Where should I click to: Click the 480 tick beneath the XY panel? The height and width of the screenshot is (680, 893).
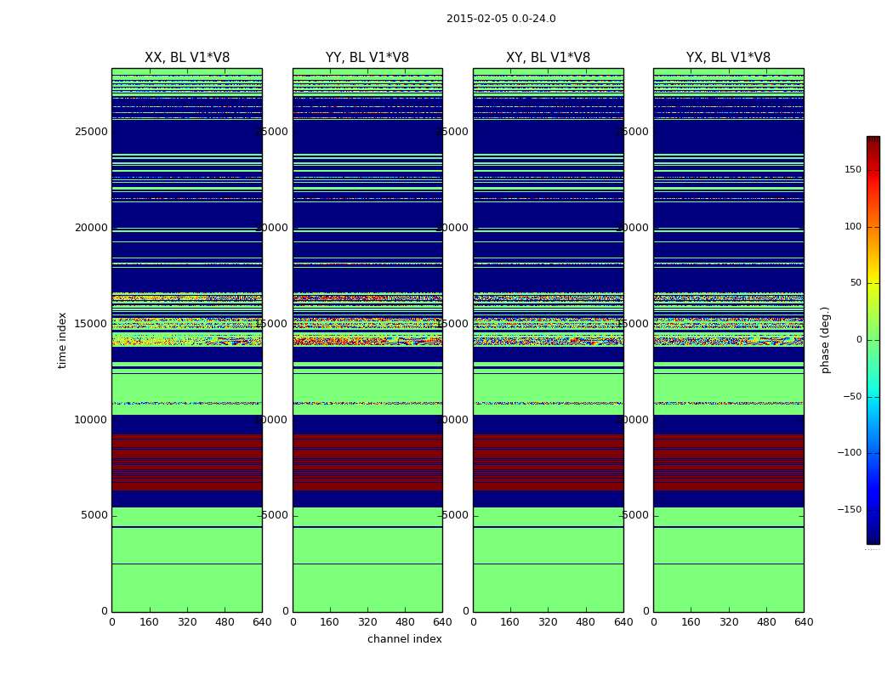pyautogui.click(x=586, y=622)
